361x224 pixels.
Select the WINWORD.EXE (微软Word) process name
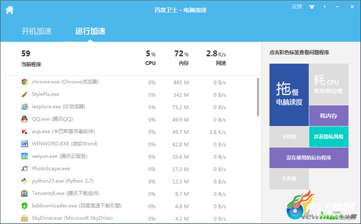tap(65, 144)
